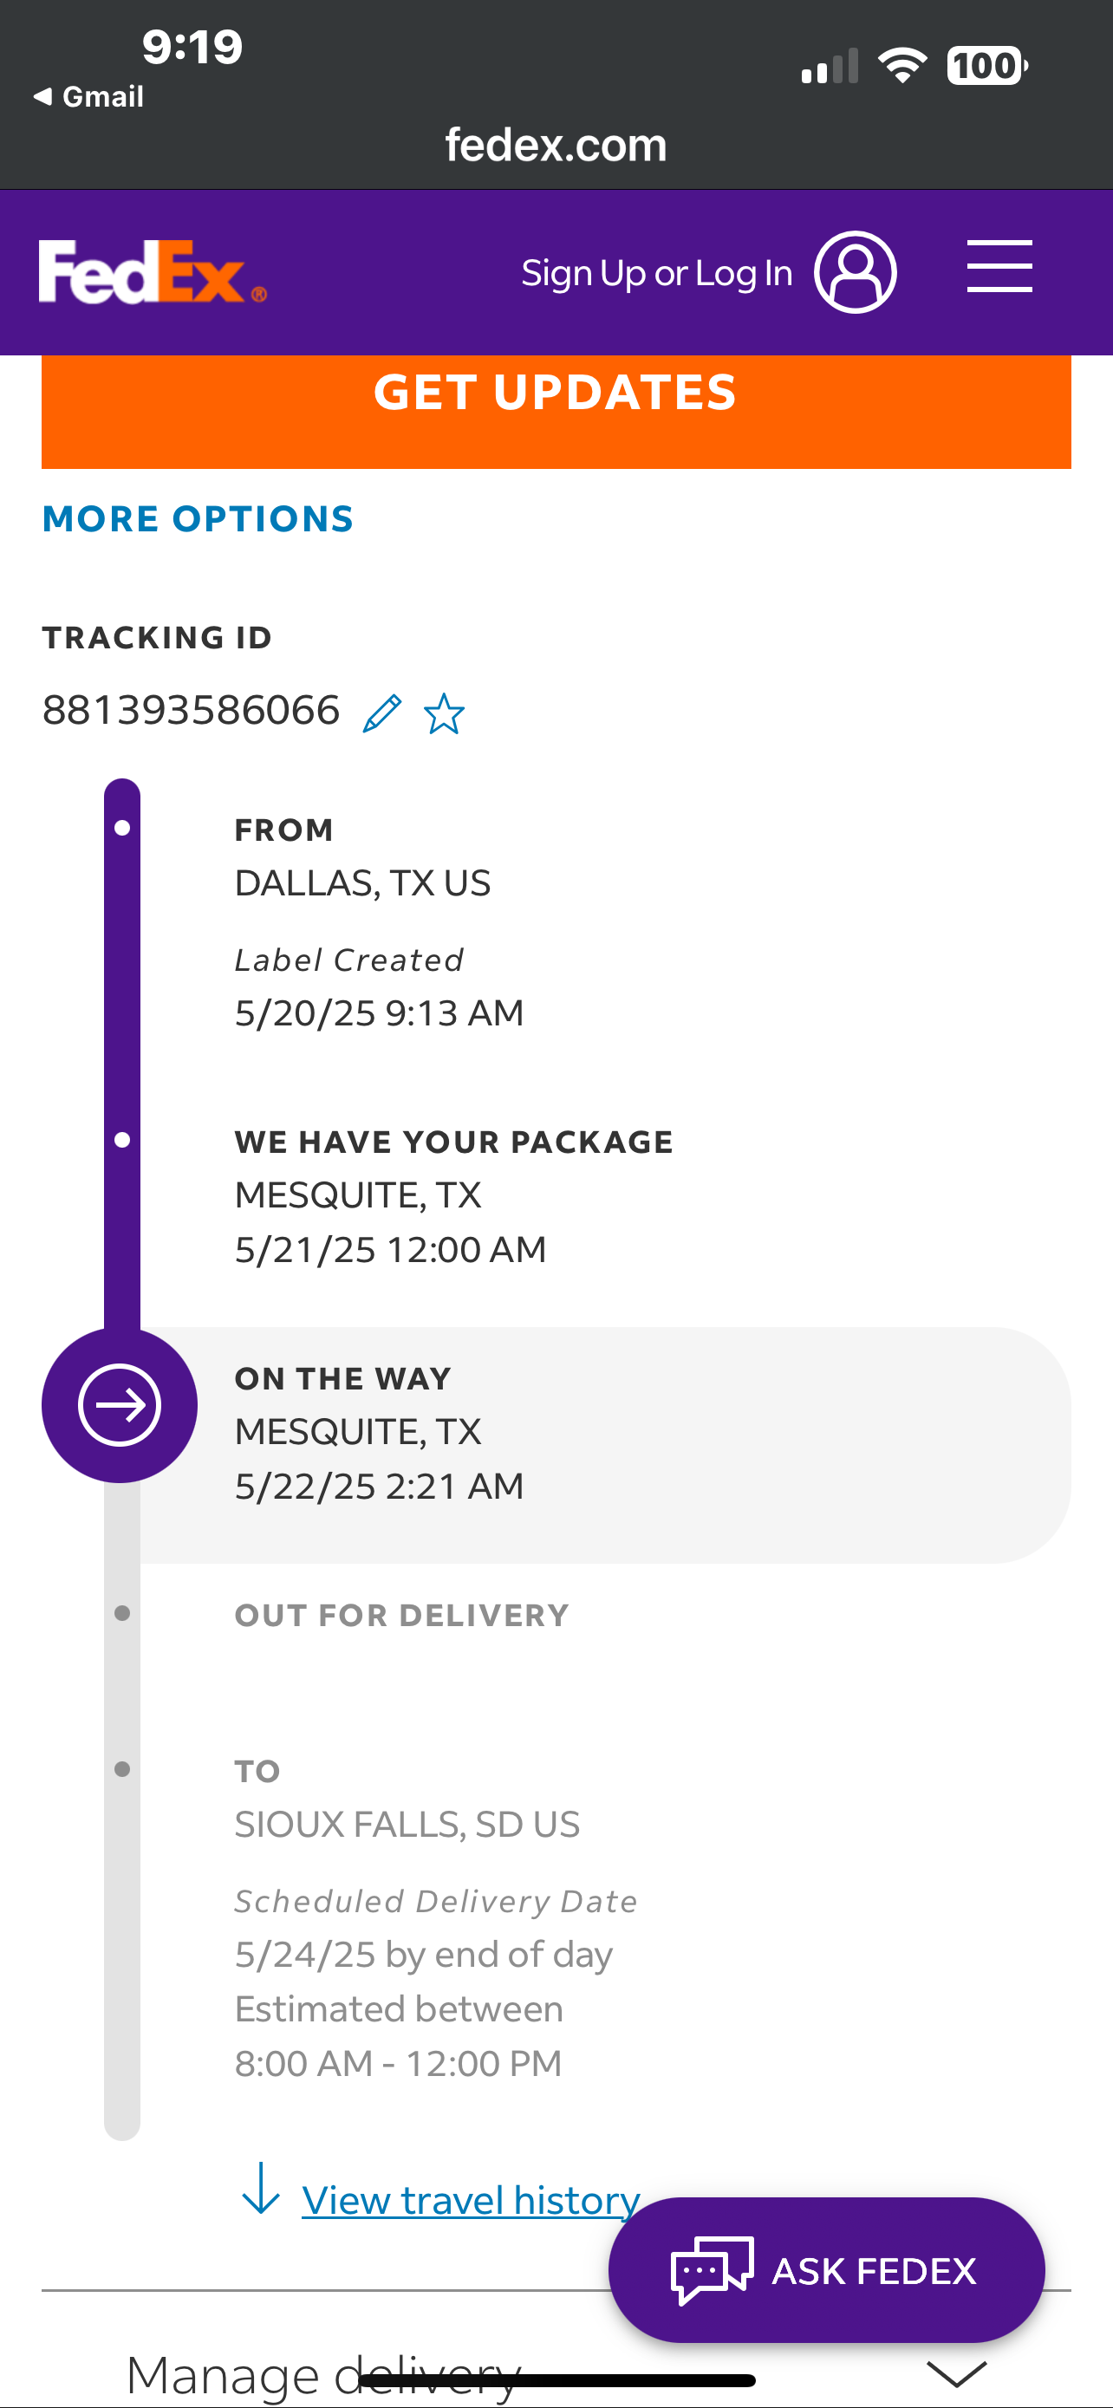
Task: Tap the fedex.com address bar
Action: point(556,145)
